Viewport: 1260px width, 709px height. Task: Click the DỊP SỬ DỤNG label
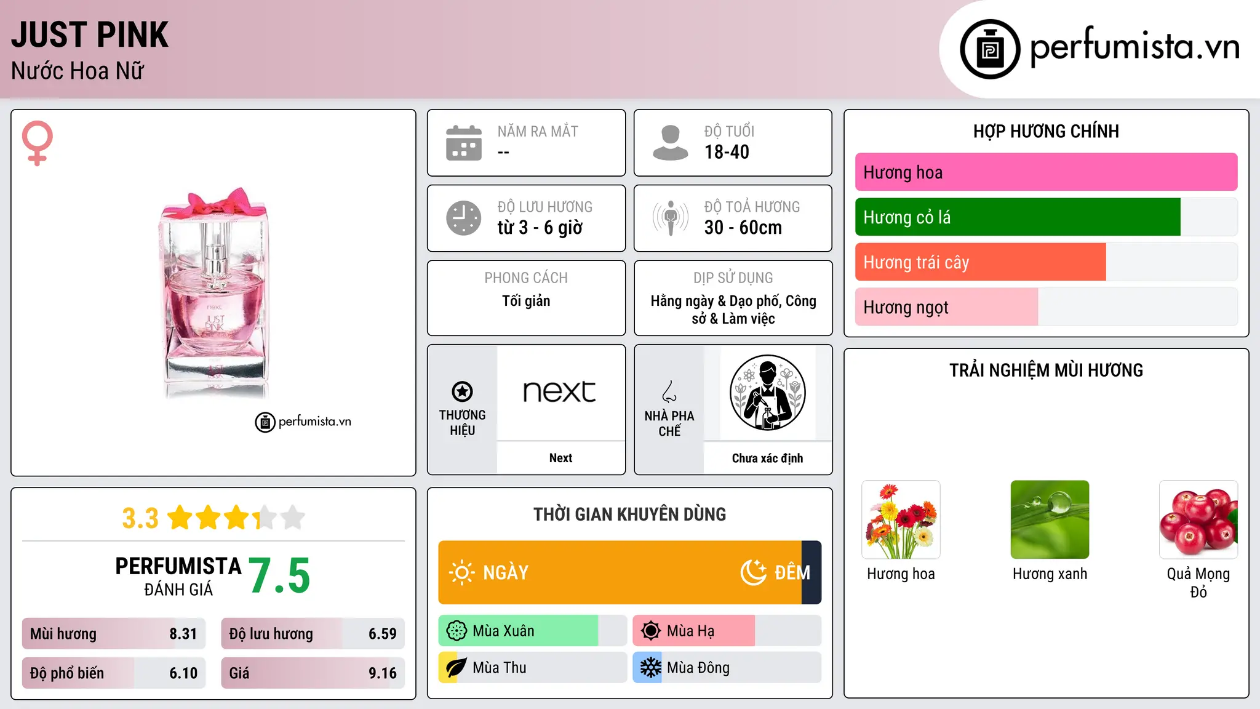tap(733, 278)
